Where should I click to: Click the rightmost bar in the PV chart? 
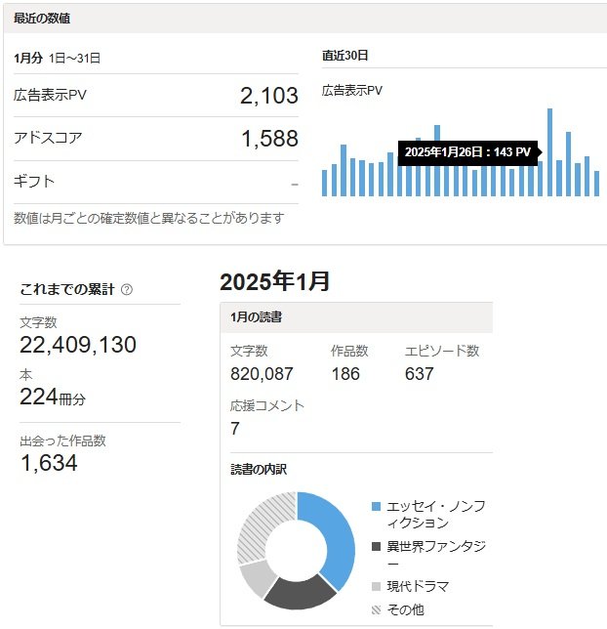(597, 184)
